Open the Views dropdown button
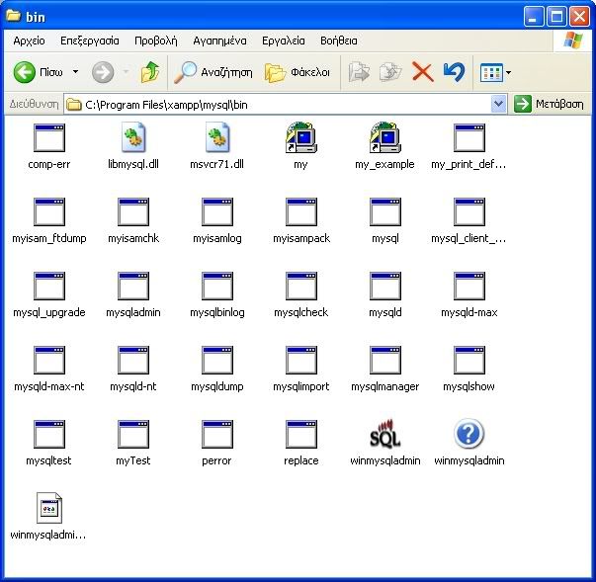The image size is (596, 582). click(495, 72)
